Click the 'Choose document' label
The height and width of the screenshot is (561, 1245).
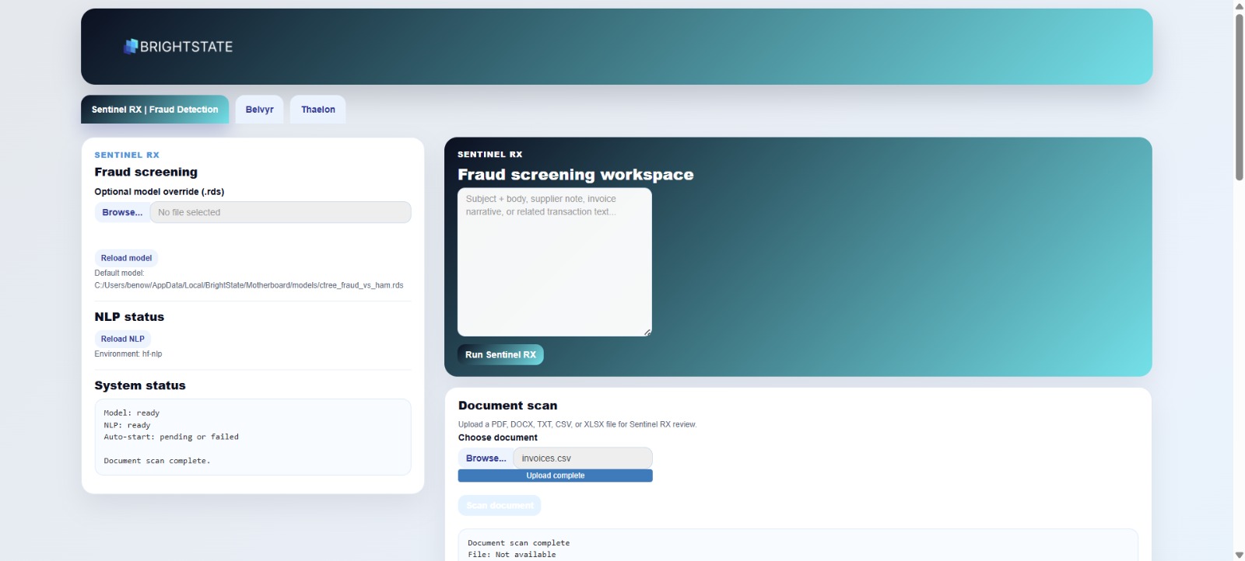pyautogui.click(x=498, y=437)
